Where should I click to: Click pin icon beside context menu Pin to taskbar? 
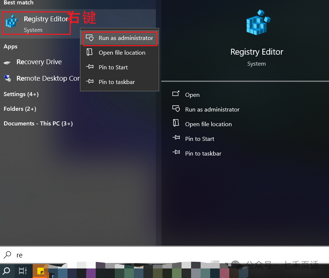click(x=90, y=81)
